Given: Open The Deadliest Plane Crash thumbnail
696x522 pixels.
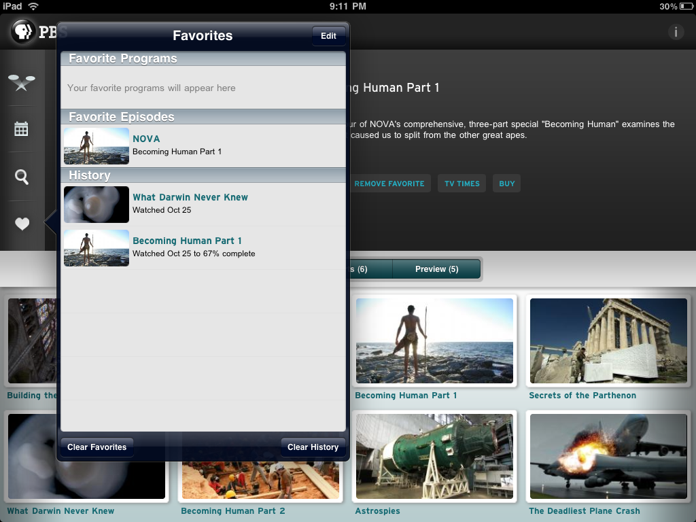Looking at the screenshot, I should point(608,456).
